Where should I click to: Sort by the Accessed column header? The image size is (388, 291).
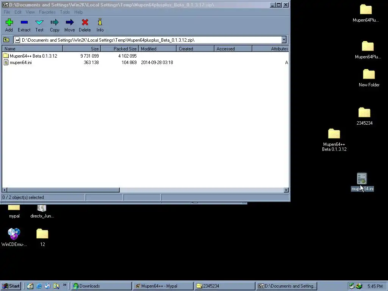pos(233,49)
